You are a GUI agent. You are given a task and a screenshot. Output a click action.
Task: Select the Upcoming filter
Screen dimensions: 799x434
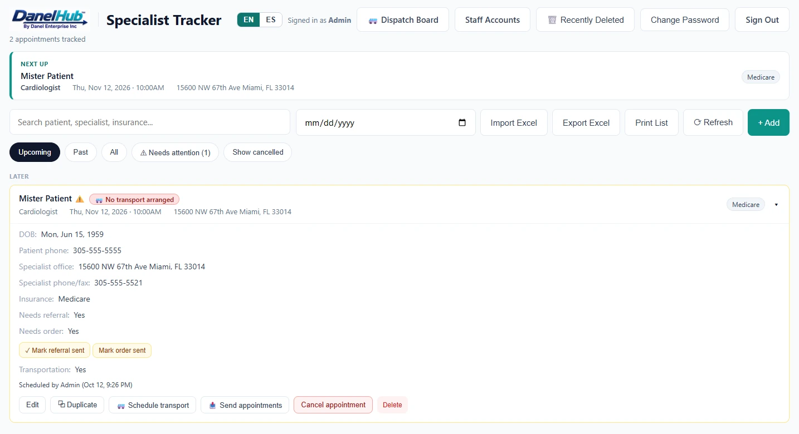[x=35, y=152]
